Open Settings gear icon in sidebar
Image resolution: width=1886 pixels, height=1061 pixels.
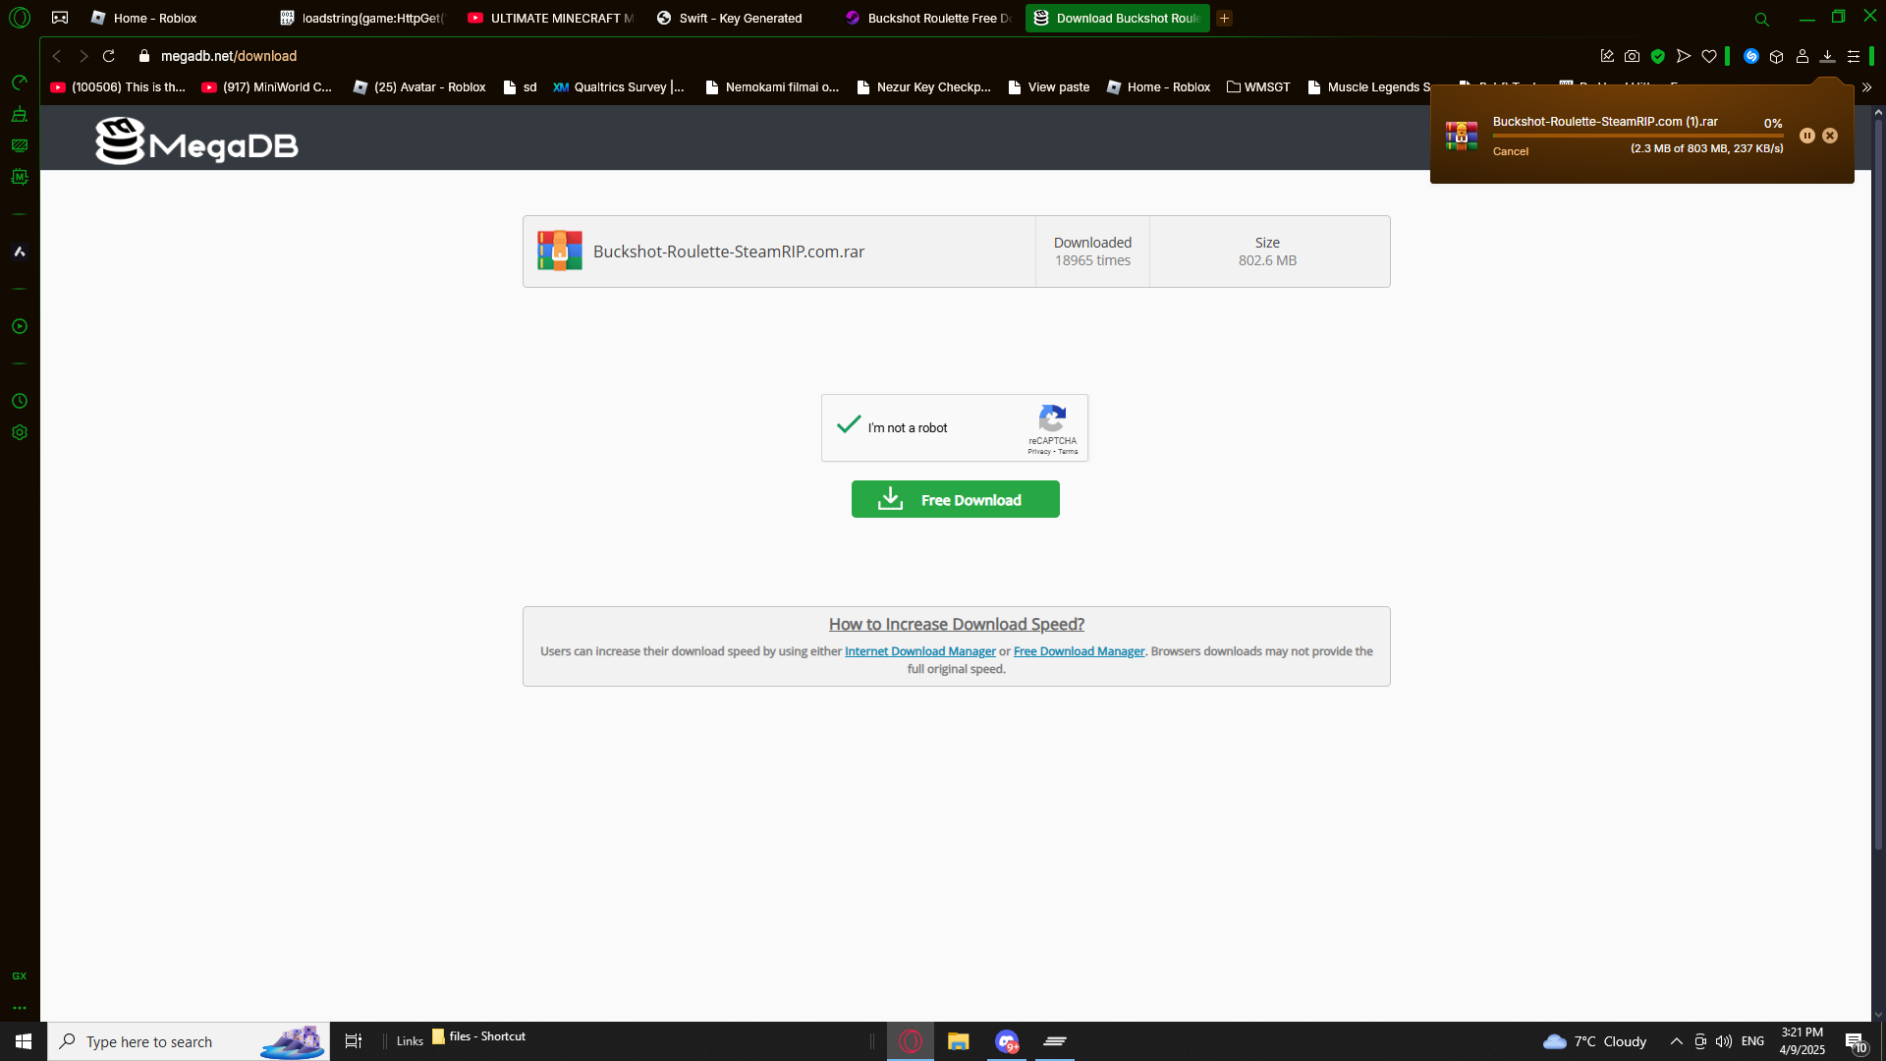coord(20,432)
